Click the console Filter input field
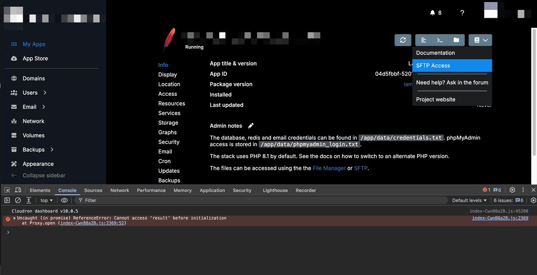The height and width of the screenshot is (275, 537). pyautogui.click(x=261, y=201)
